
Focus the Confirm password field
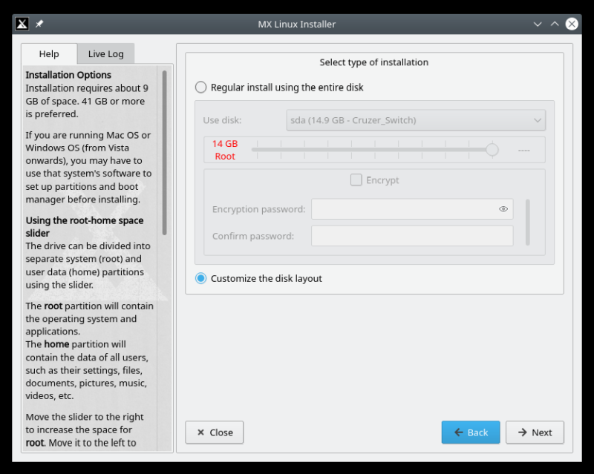412,236
